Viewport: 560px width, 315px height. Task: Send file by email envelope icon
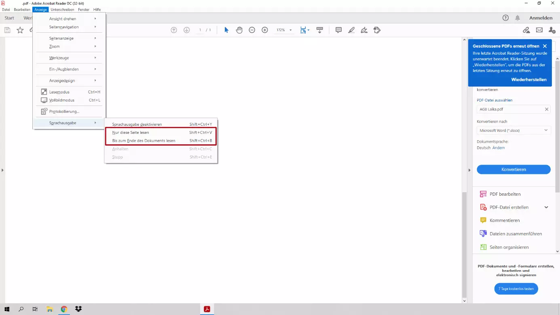pyautogui.click(x=539, y=30)
